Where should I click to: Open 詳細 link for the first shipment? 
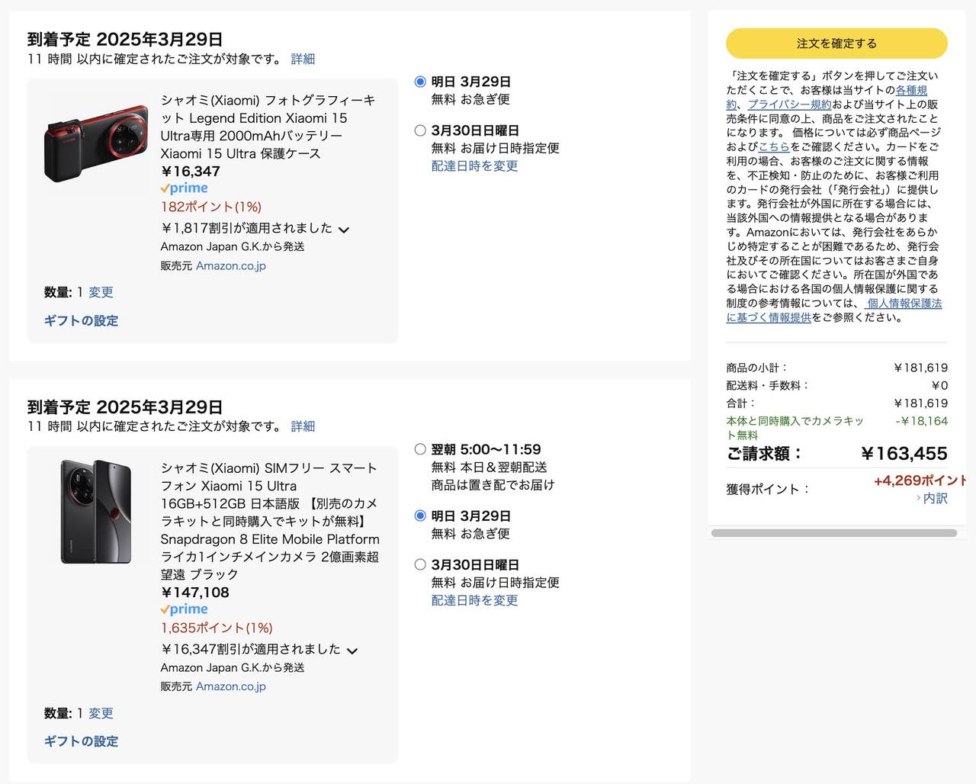pyautogui.click(x=303, y=59)
